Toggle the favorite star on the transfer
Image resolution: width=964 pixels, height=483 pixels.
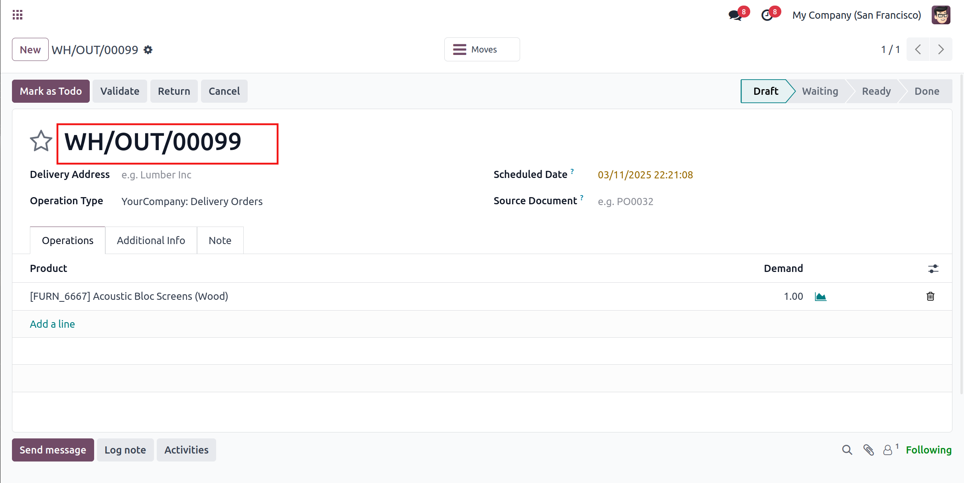pos(41,141)
